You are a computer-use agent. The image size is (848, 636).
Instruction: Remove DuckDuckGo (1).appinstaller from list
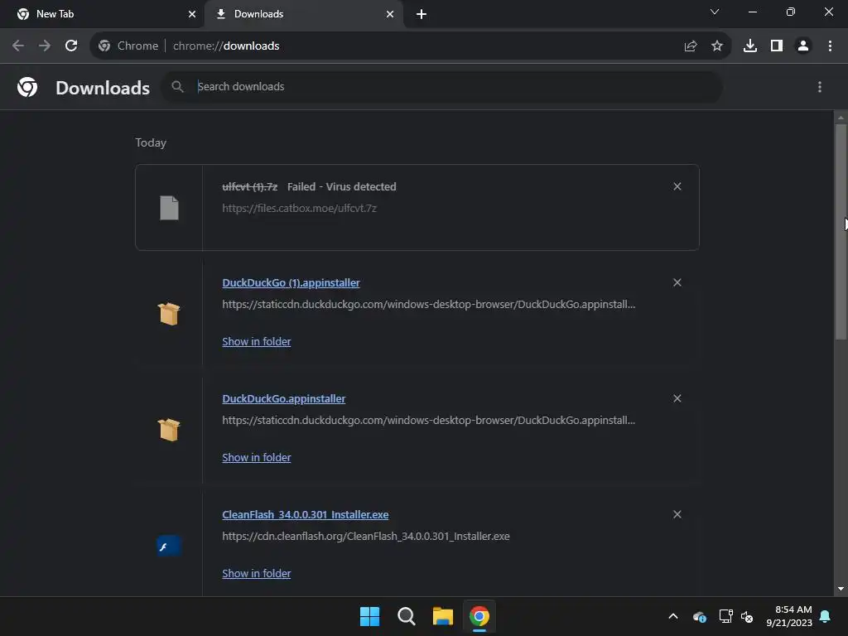677,283
